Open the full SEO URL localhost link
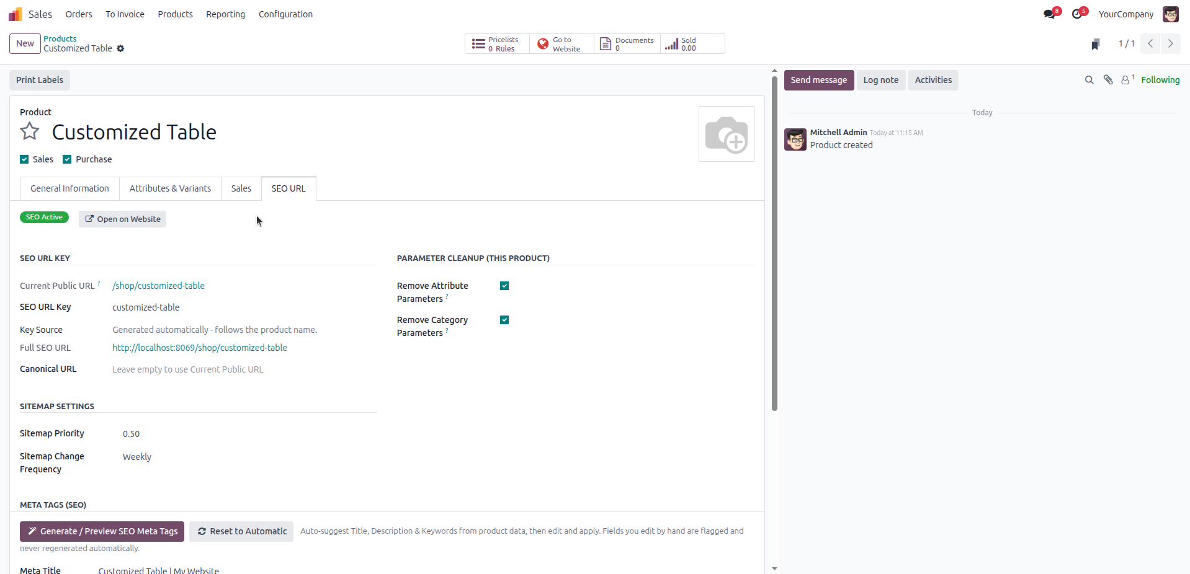 (x=200, y=348)
